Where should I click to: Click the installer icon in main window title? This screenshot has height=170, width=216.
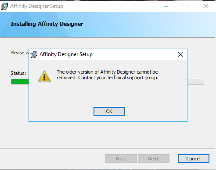coord(4,6)
